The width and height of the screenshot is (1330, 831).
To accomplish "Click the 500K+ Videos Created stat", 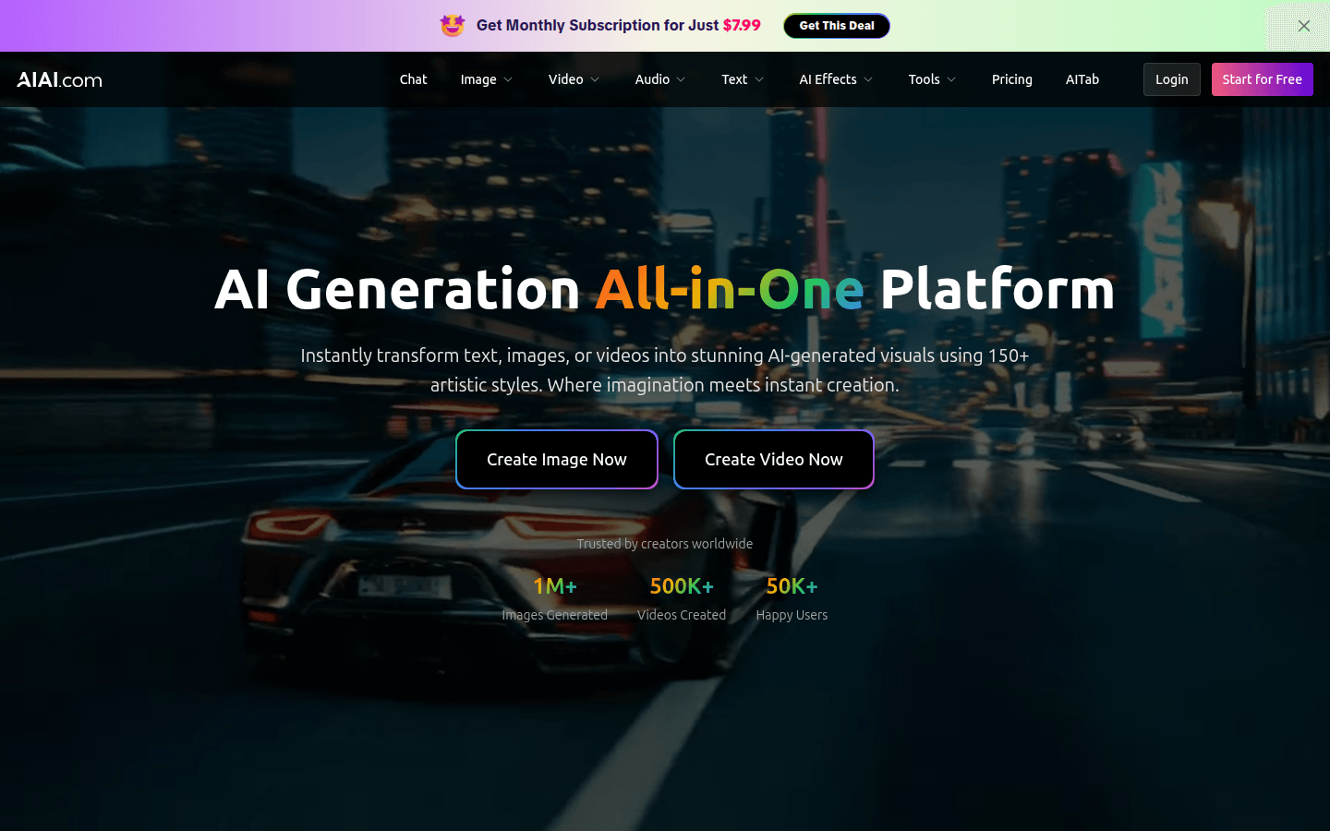I will point(682,598).
